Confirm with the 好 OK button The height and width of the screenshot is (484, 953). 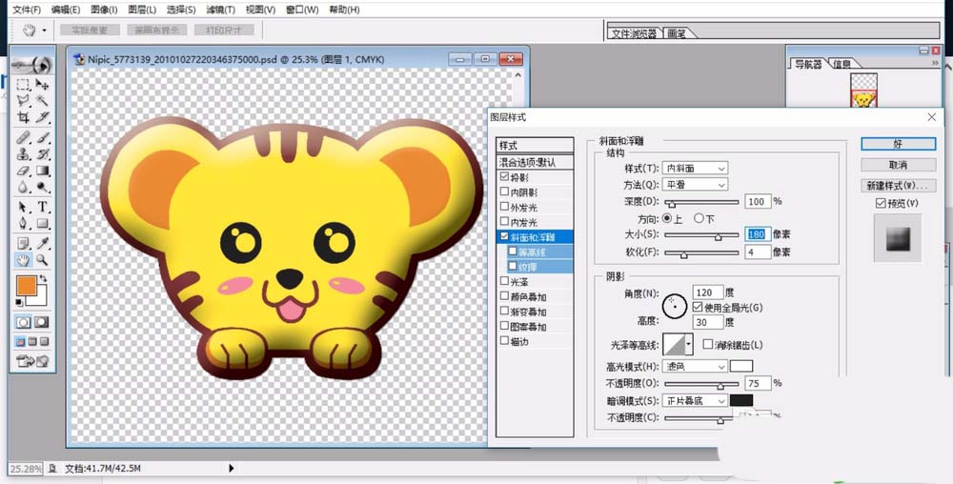pos(899,144)
